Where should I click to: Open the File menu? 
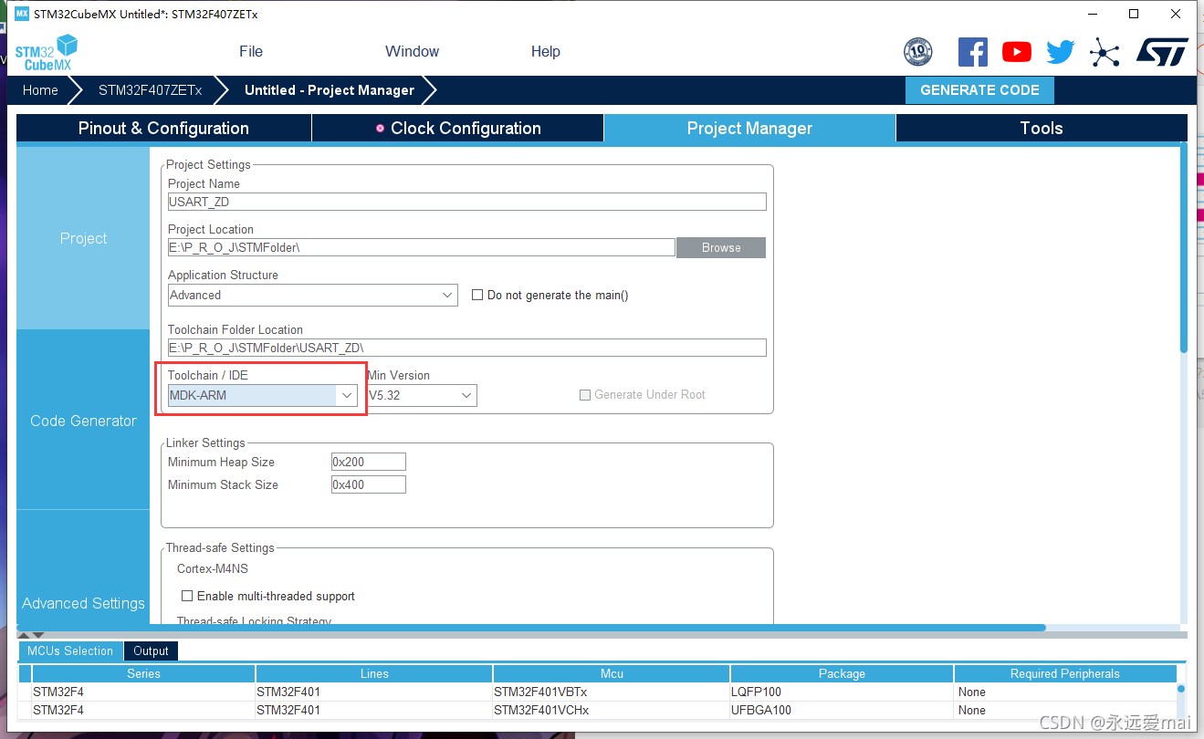point(251,51)
